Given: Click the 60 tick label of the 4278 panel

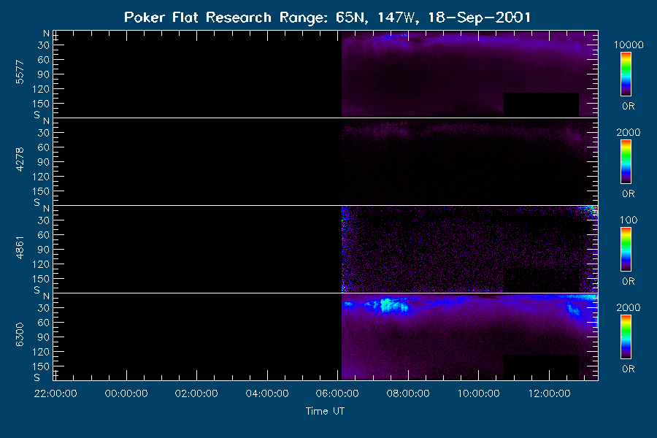Looking at the screenshot, I should [44, 147].
